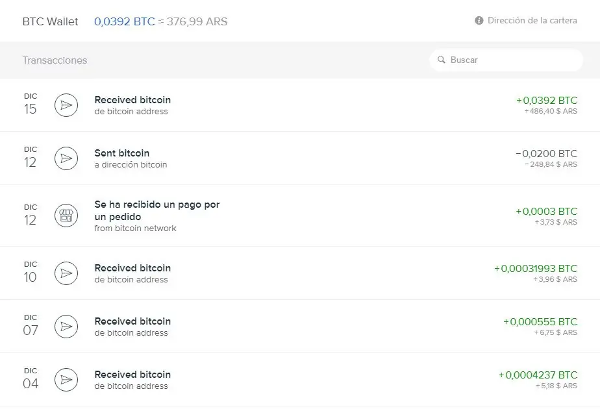Click the paper-plane icon for Dec 04 transaction
This screenshot has height=409, width=600.
click(x=66, y=380)
